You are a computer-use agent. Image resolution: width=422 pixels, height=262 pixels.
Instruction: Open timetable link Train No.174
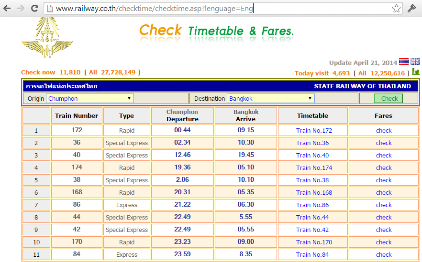(x=314, y=168)
